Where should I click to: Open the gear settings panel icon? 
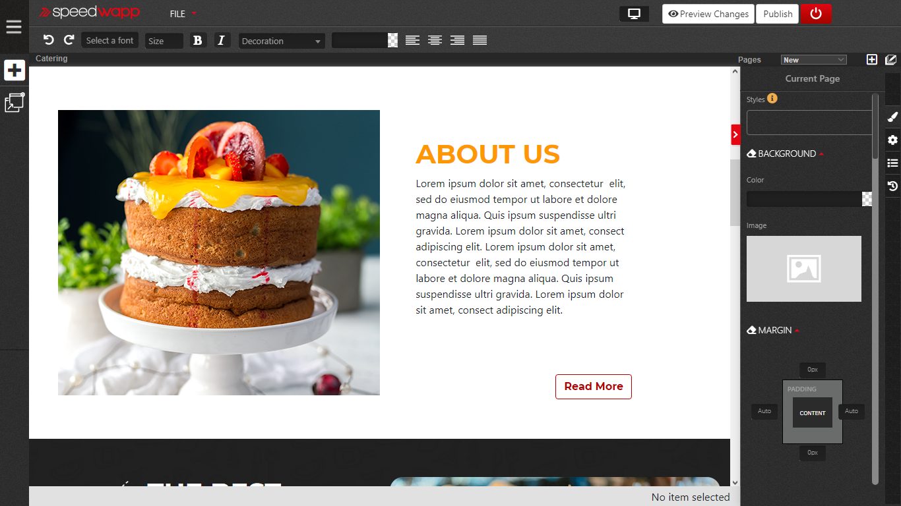point(892,140)
